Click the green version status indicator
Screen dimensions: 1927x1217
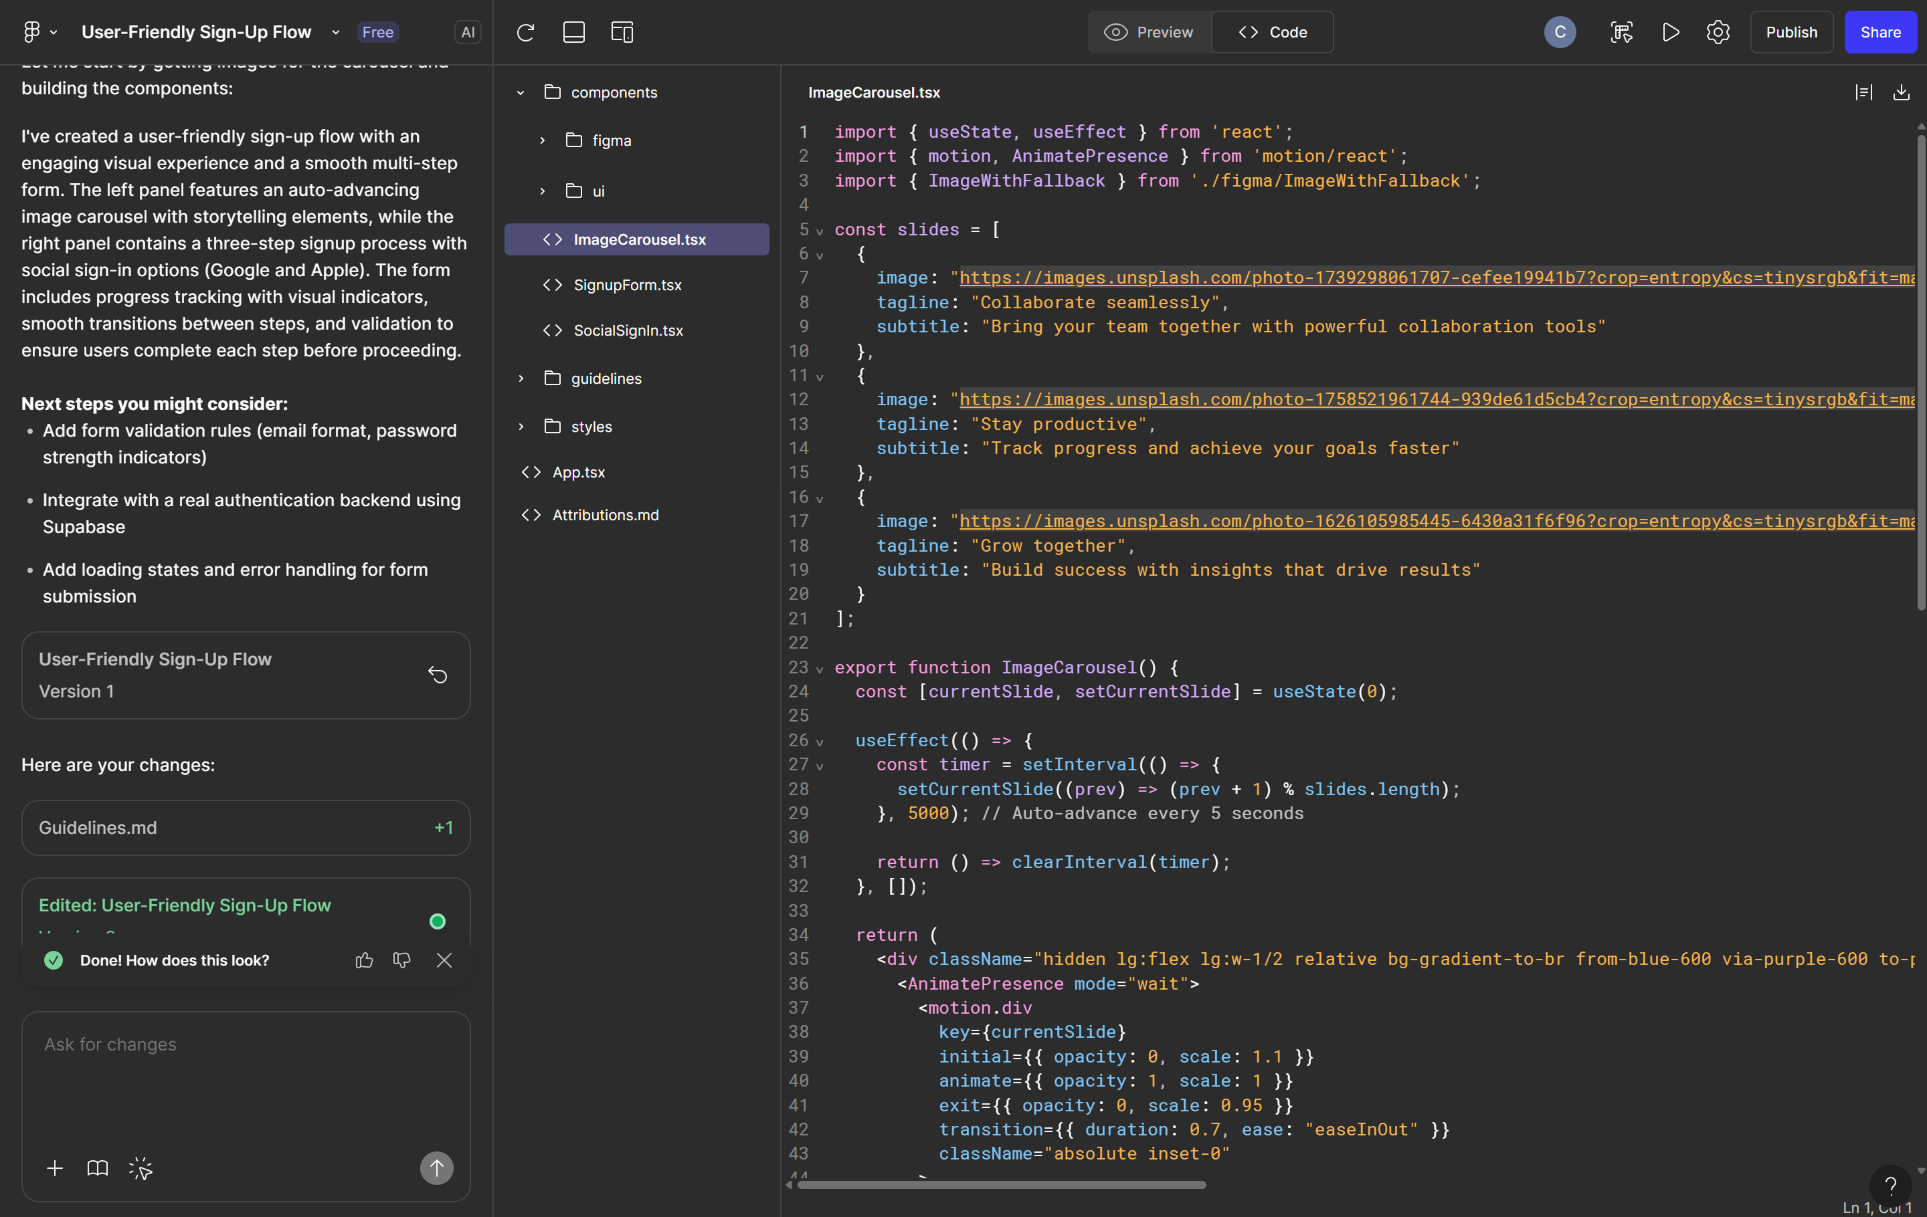coord(437,921)
